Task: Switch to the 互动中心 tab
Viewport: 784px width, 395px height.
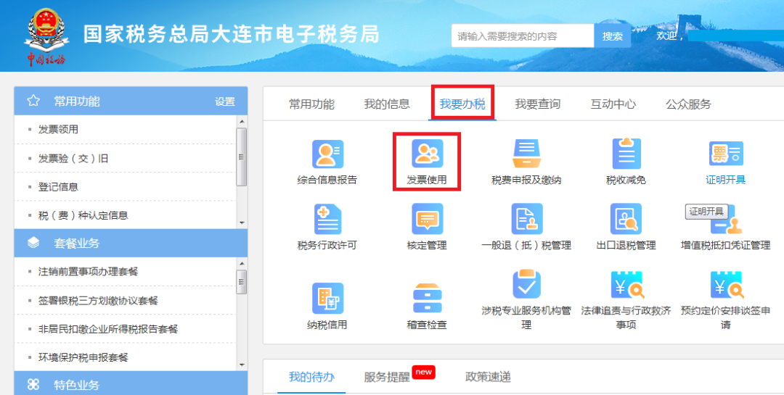Action: coord(613,104)
